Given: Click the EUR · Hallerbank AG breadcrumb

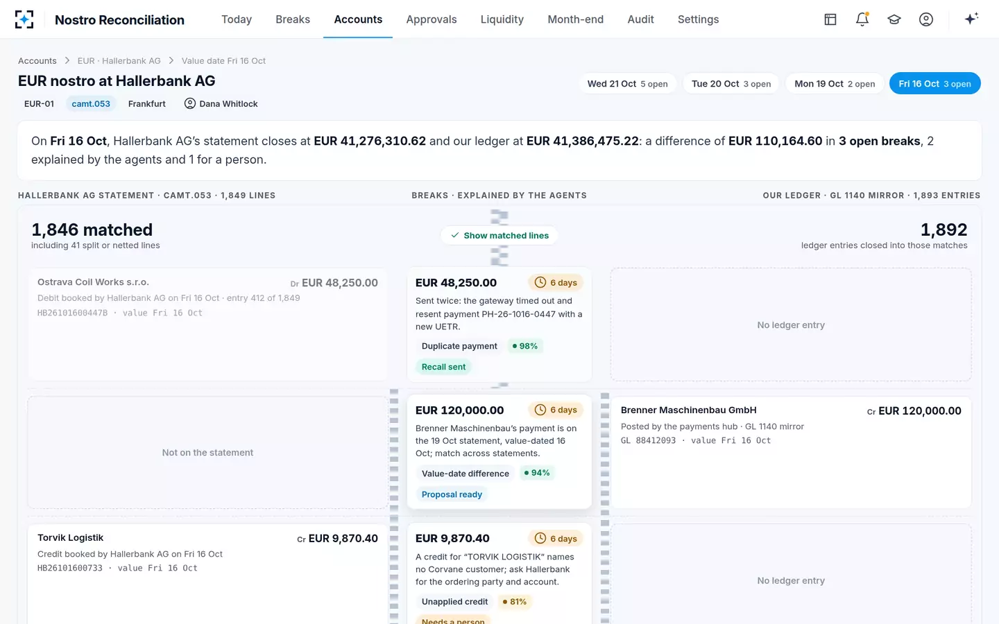Looking at the screenshot, I should [x=119, y=61].
